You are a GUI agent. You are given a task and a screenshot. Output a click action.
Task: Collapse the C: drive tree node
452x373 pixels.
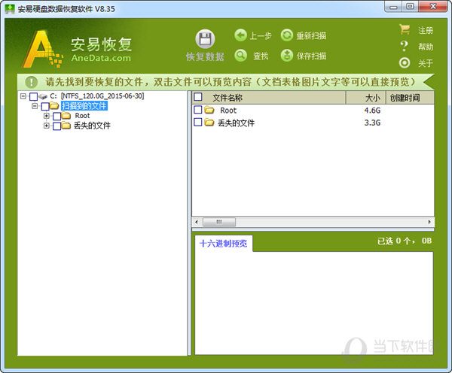(x=23, y=96)
